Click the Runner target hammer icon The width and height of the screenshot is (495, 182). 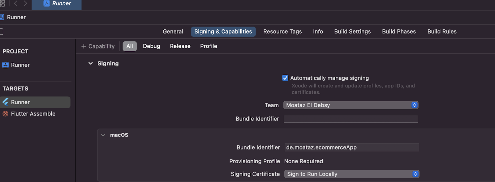click(x=6, y=102)
